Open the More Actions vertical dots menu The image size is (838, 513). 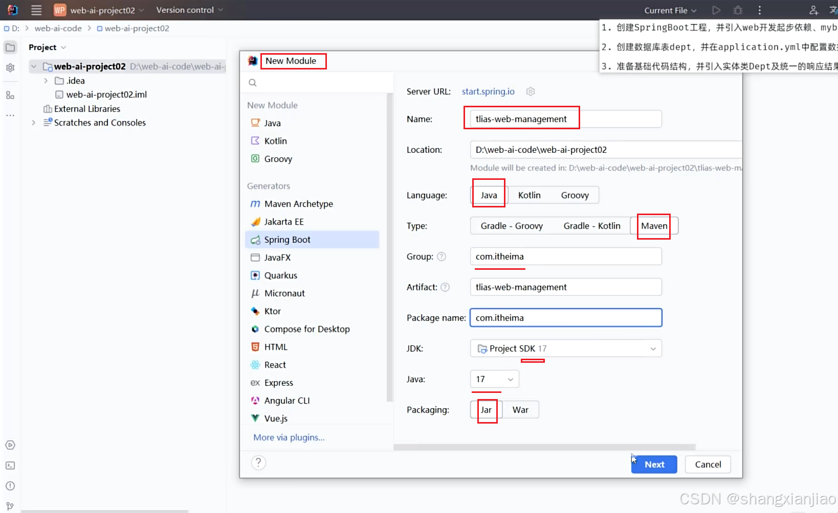(760, 10)
